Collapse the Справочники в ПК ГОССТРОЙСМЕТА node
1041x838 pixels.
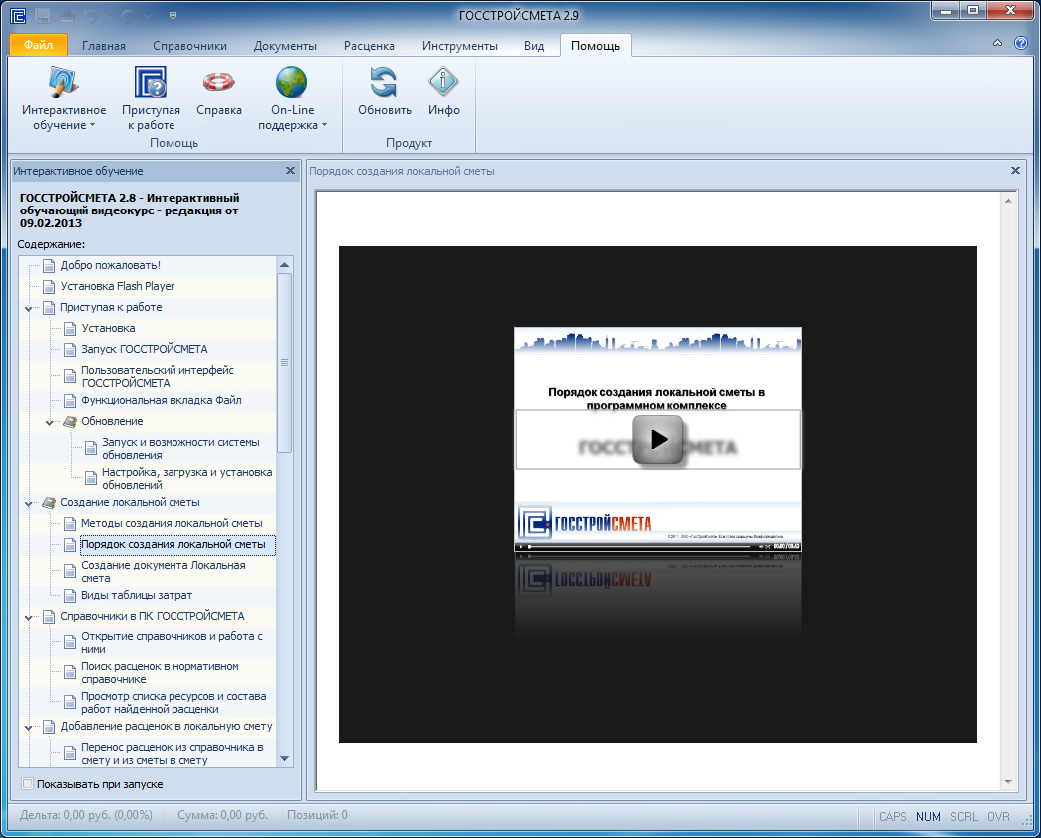click(29, 617)
